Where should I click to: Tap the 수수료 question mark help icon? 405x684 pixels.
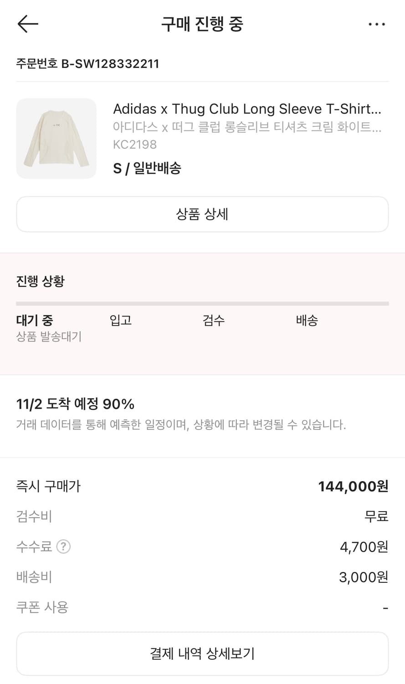coord(63,546)
